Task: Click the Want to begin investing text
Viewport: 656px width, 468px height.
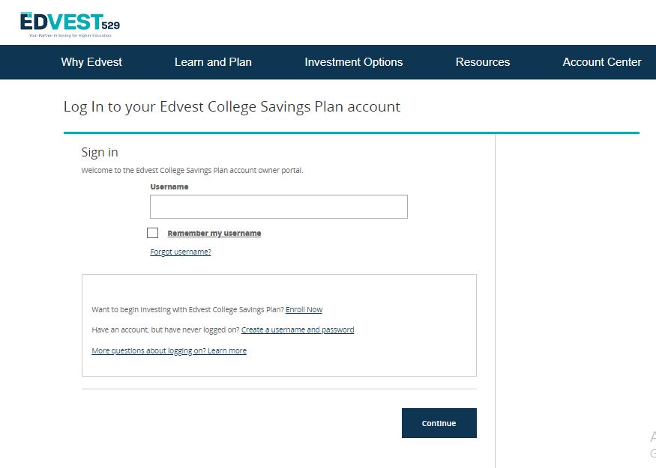Action: (x=187, y=310)
